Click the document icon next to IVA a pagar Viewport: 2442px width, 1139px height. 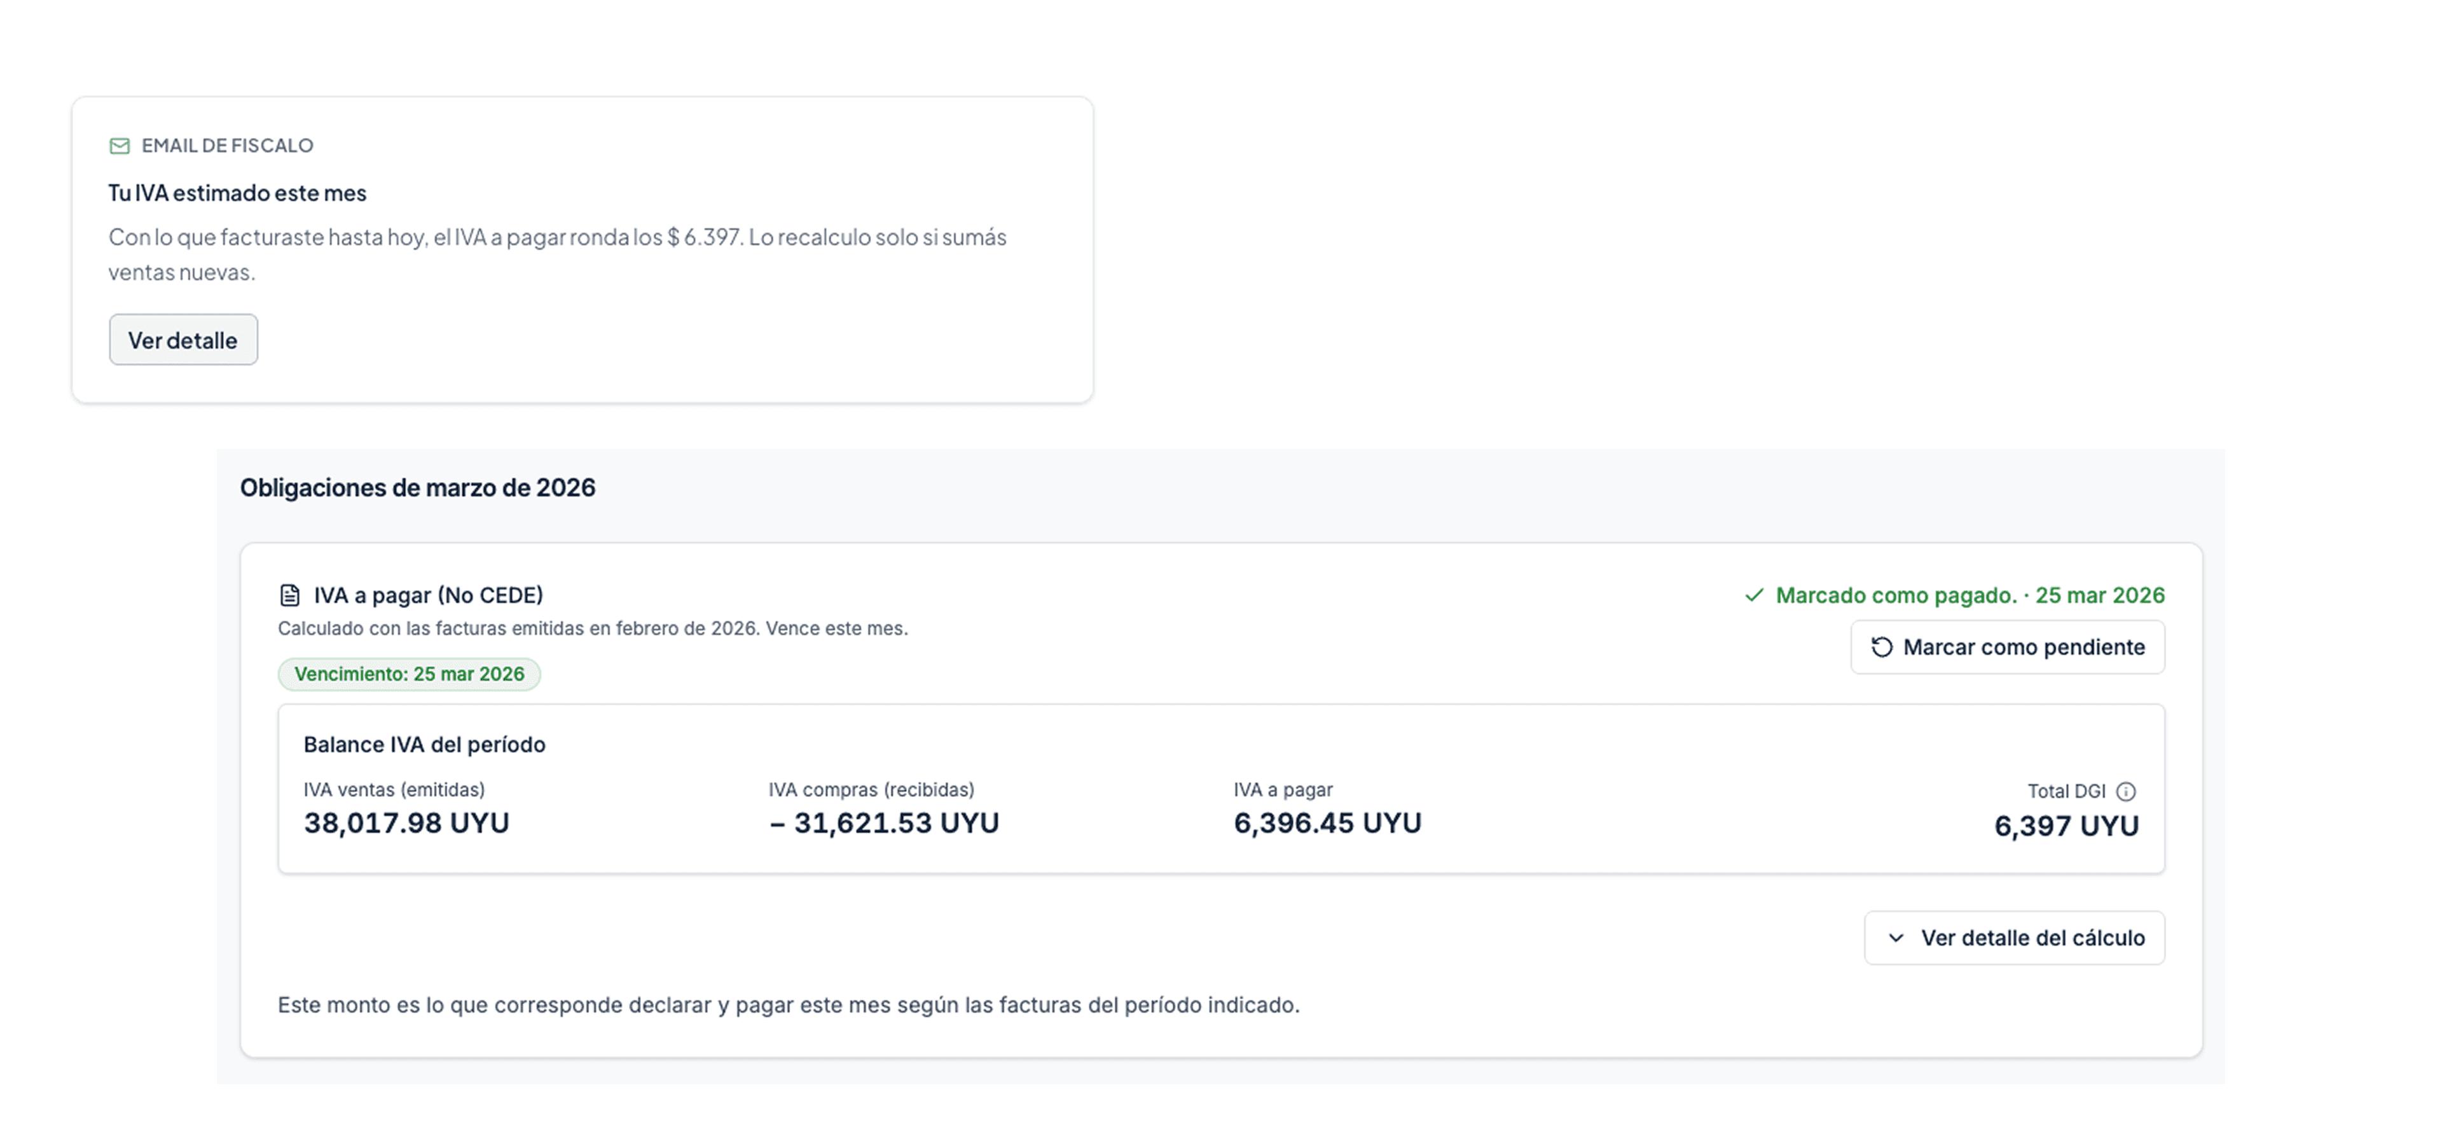(x=290, y=596)
